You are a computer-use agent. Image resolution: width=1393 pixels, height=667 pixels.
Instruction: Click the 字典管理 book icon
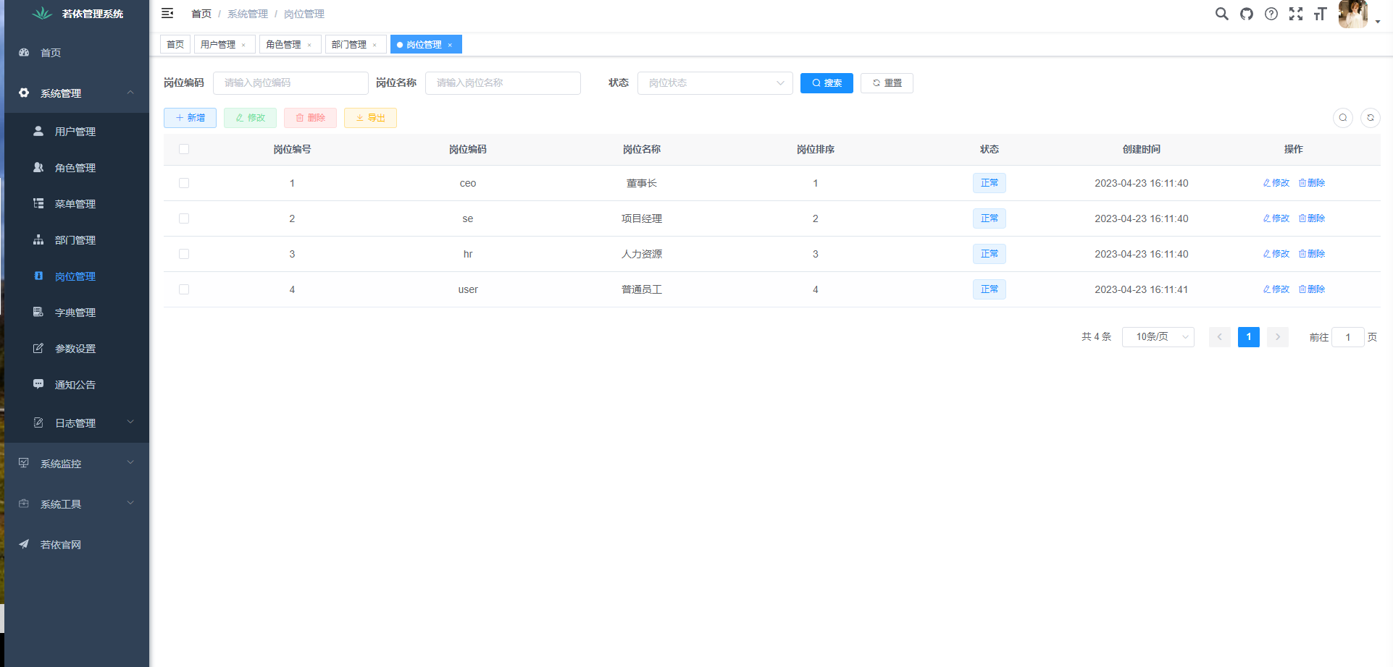pyautogui.click(x=38, y=312)
